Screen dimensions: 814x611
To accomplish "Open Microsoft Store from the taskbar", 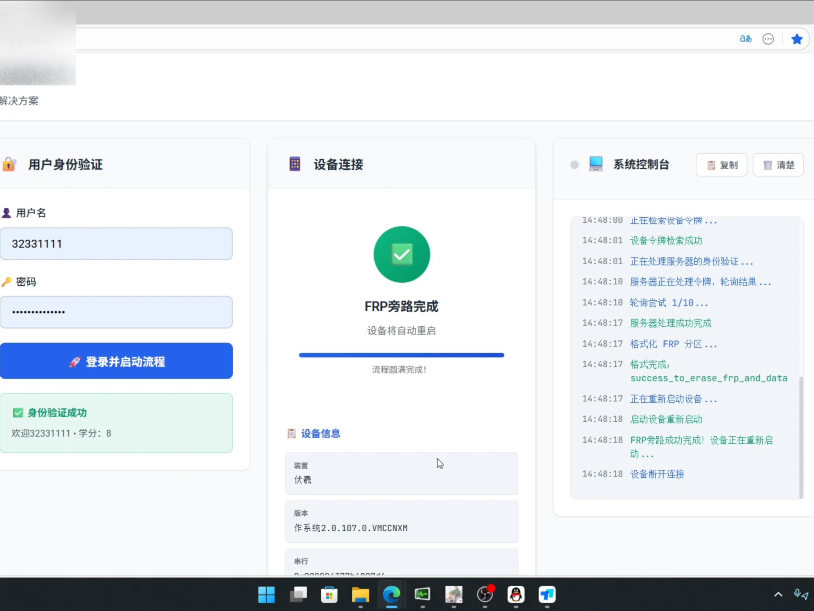I will [x=329, y=594].
